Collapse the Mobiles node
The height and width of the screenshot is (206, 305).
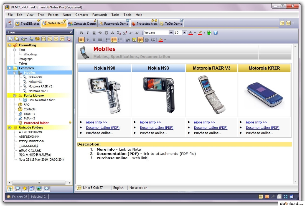click(14, 73)
